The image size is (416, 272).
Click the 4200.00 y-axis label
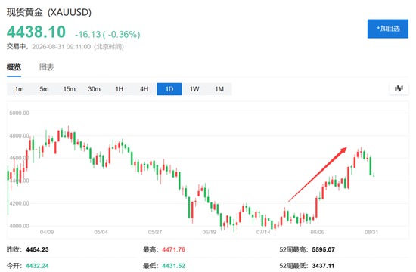click(19, 203)
